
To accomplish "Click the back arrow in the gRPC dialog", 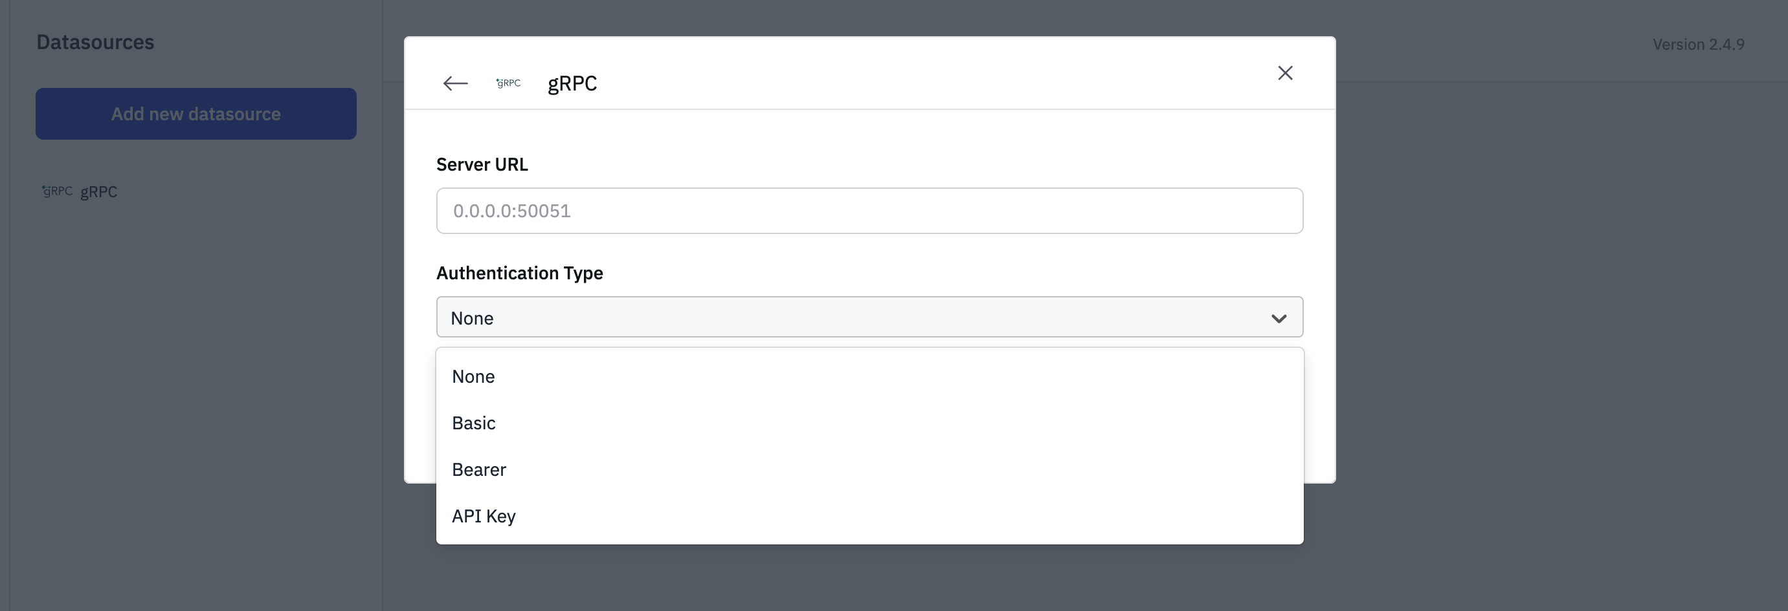I will pyautogui.click(x=455, y=83).
